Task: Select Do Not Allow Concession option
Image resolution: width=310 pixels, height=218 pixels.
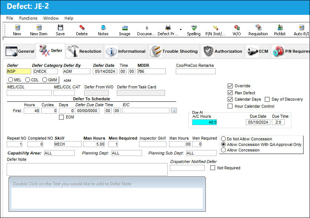Action: coord(223,139)
